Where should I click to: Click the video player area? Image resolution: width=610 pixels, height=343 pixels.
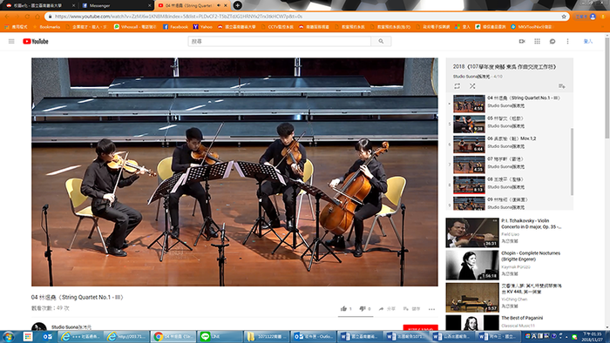click(x=234, y=172)
